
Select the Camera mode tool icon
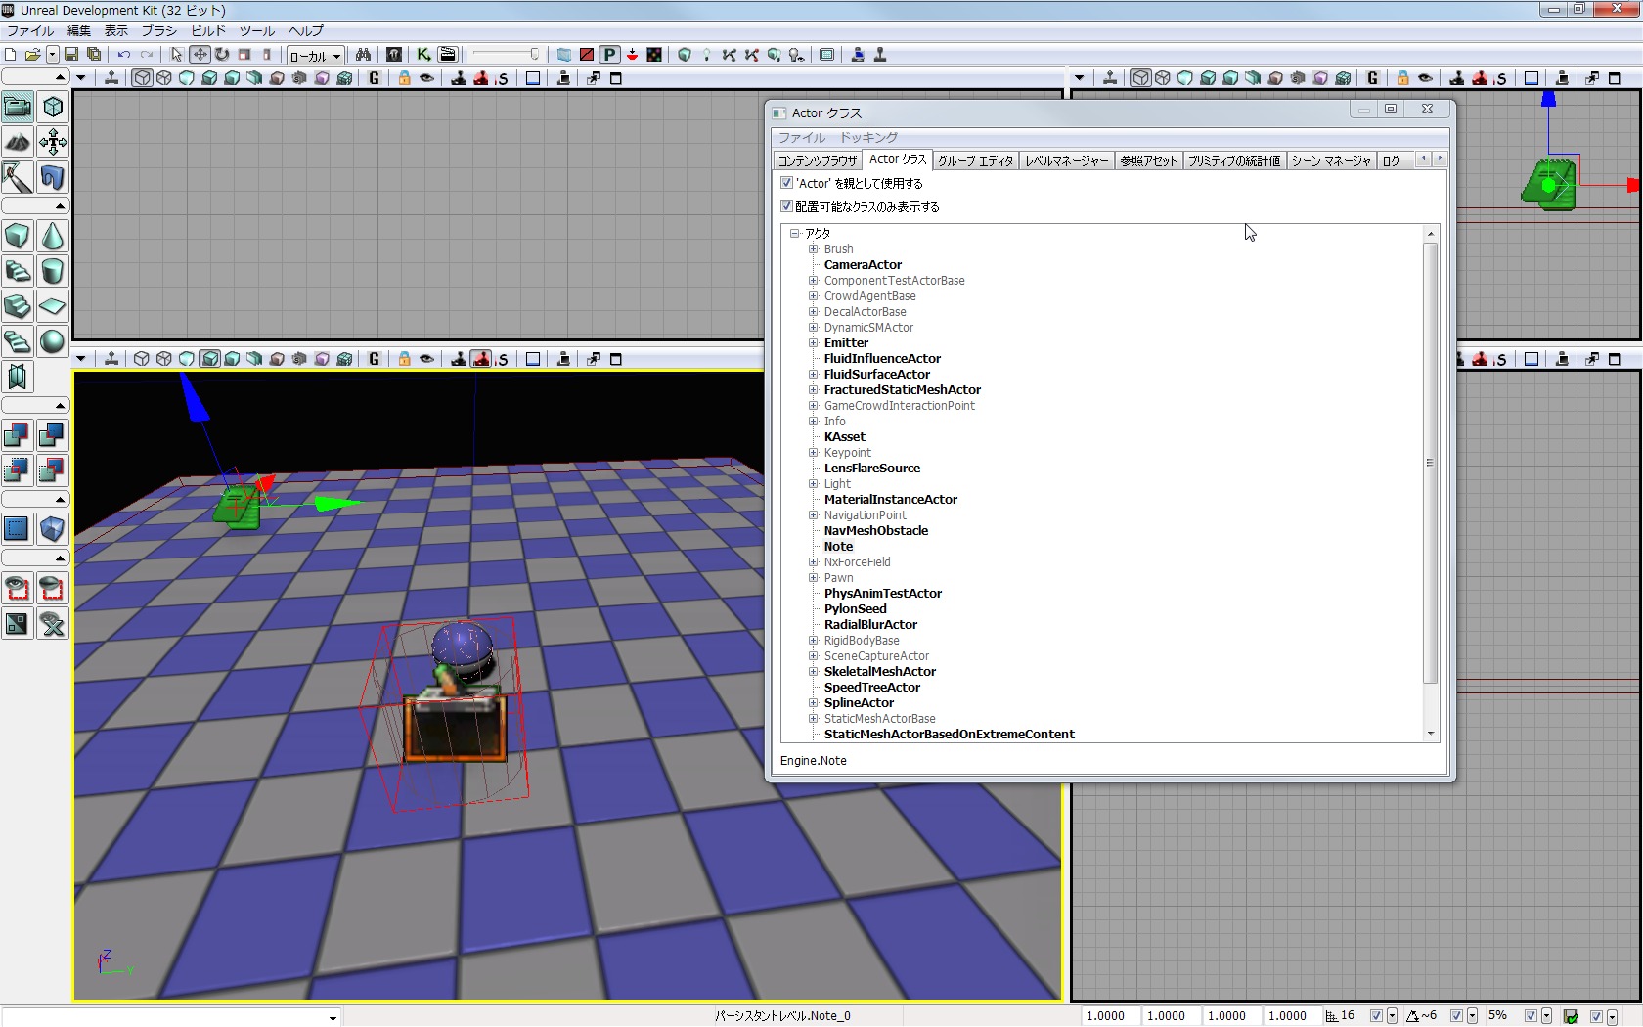pos(18,107)
